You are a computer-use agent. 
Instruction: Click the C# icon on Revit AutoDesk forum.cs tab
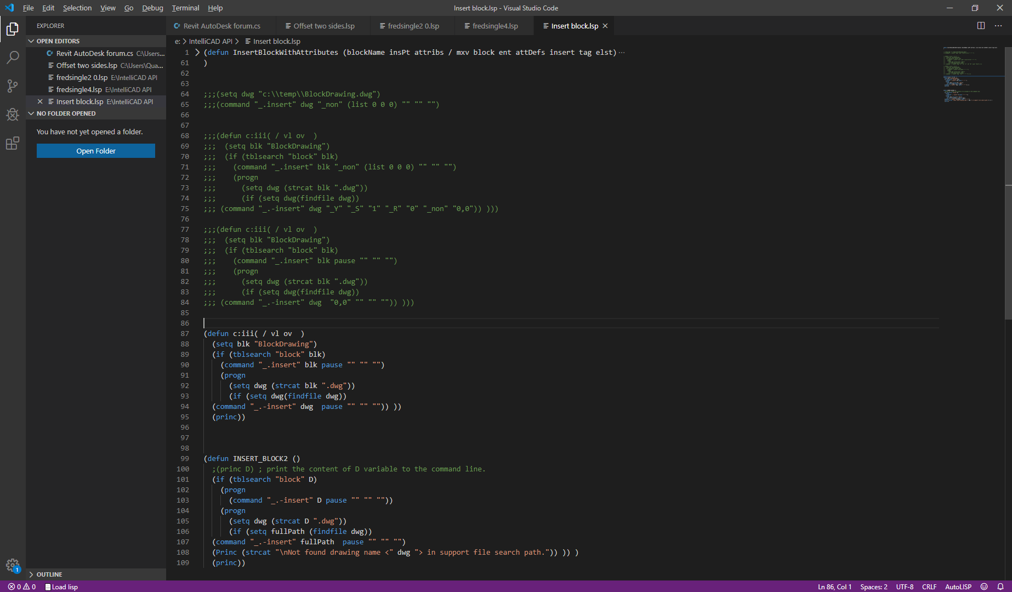[177, 26]
